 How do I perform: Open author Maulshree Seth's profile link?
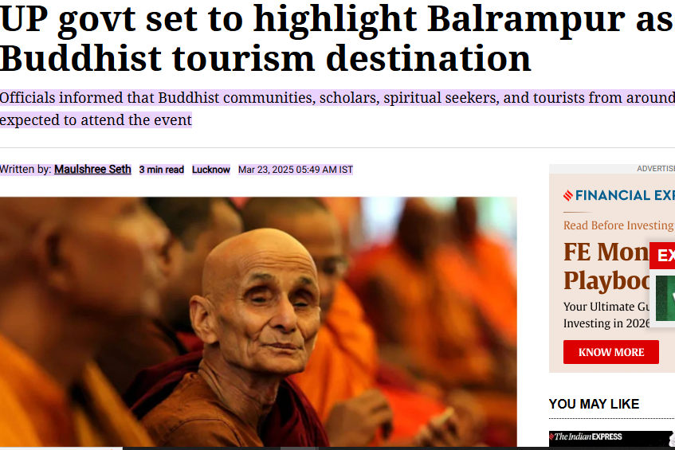click(x=92, y=170)
